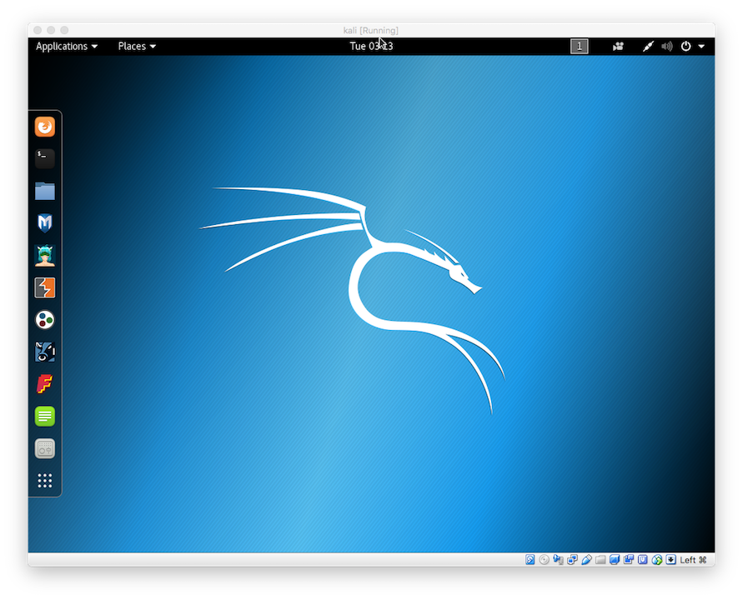Click the VirtualBox USB devices status icon
This screenshot has height=600, width=743.
tap(586, 560)
